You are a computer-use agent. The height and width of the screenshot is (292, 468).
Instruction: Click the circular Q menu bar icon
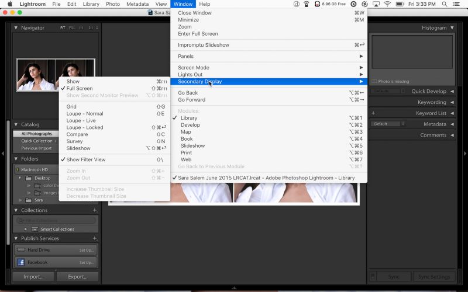(x=353, y=4)
